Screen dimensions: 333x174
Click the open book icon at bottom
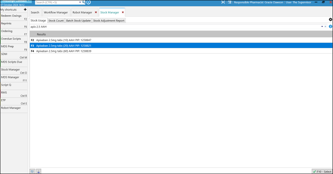coord(32,171)
